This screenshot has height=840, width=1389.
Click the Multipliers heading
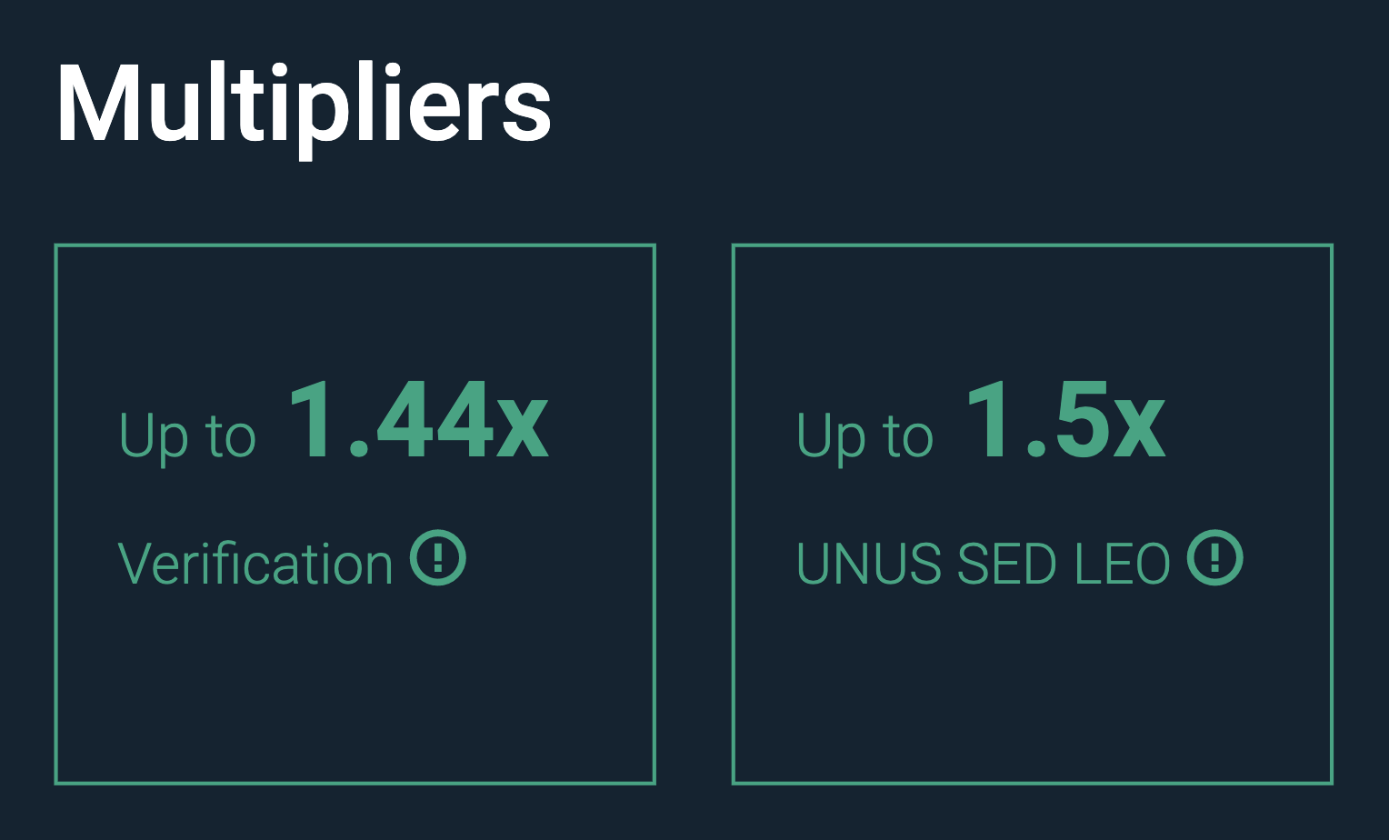pos(304,105)
